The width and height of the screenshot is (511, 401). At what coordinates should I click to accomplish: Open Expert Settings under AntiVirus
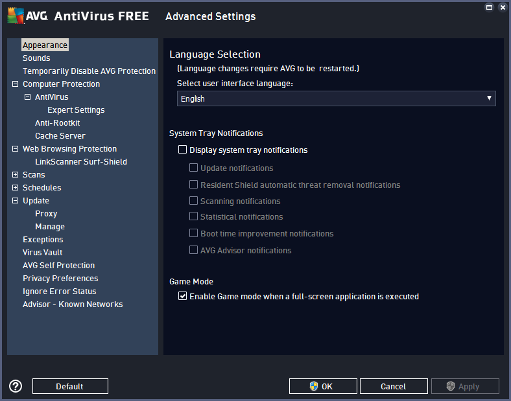76,110
